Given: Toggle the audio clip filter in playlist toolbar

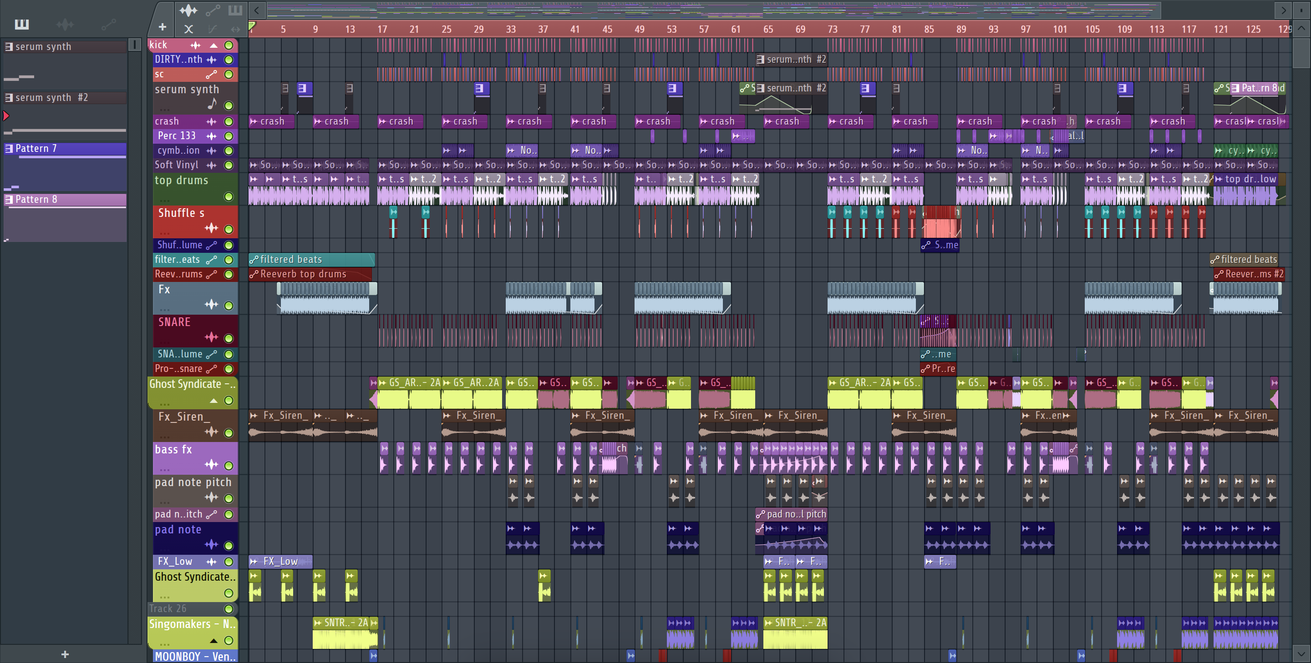Looking at the screenshot, I should click(188, 10).
